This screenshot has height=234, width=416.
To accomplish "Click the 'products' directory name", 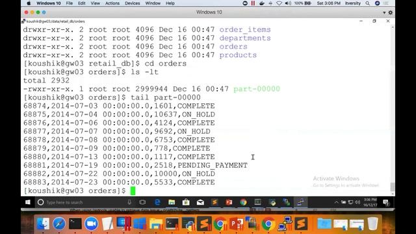I will point(238,55).
